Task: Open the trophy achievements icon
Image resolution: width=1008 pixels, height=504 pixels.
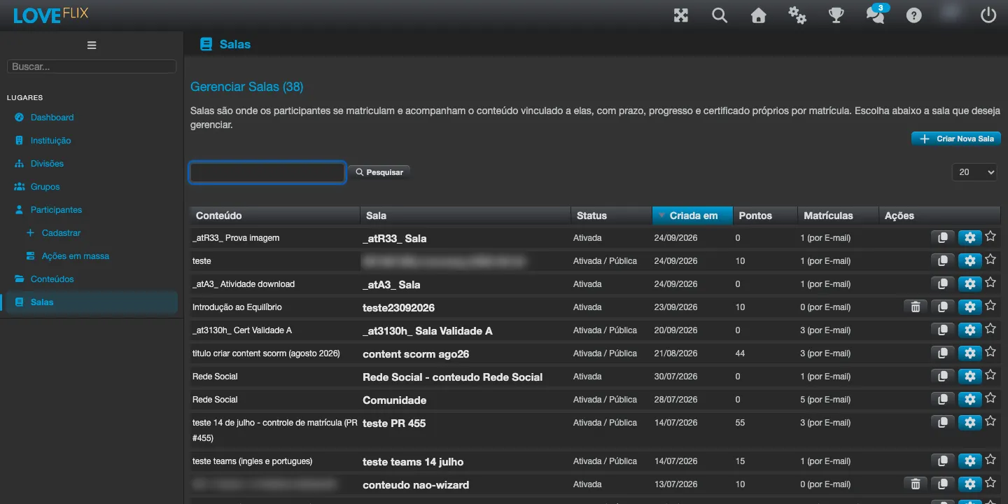Action: (x=836, y=15)
